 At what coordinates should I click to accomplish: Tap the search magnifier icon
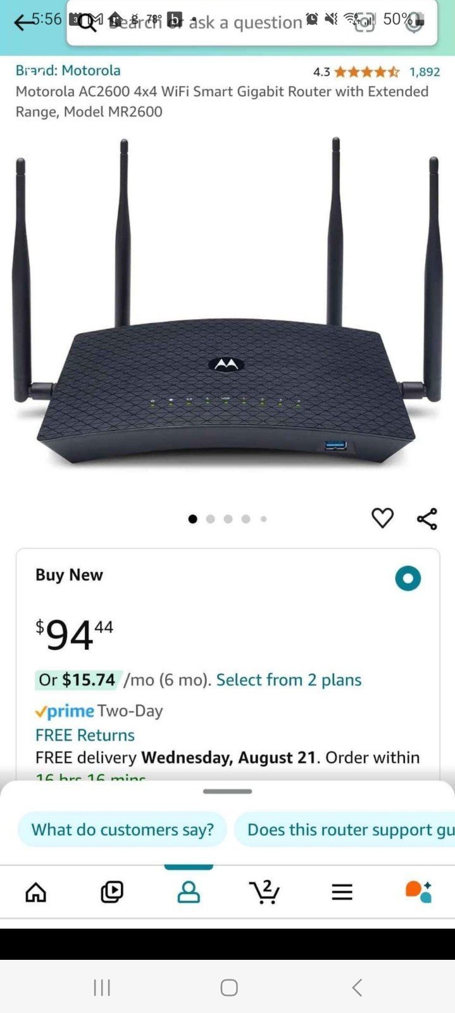[88, 24]
